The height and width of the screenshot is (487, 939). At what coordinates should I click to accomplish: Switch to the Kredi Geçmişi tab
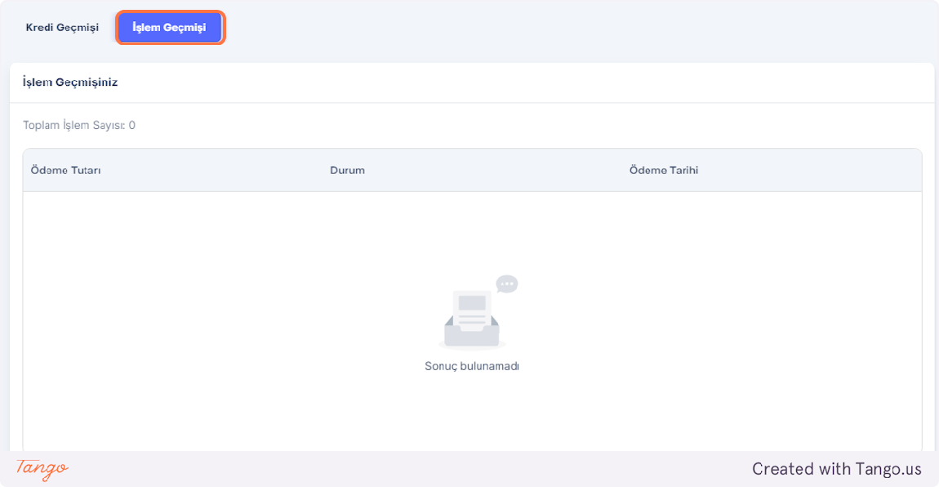[x=62, y=28]
